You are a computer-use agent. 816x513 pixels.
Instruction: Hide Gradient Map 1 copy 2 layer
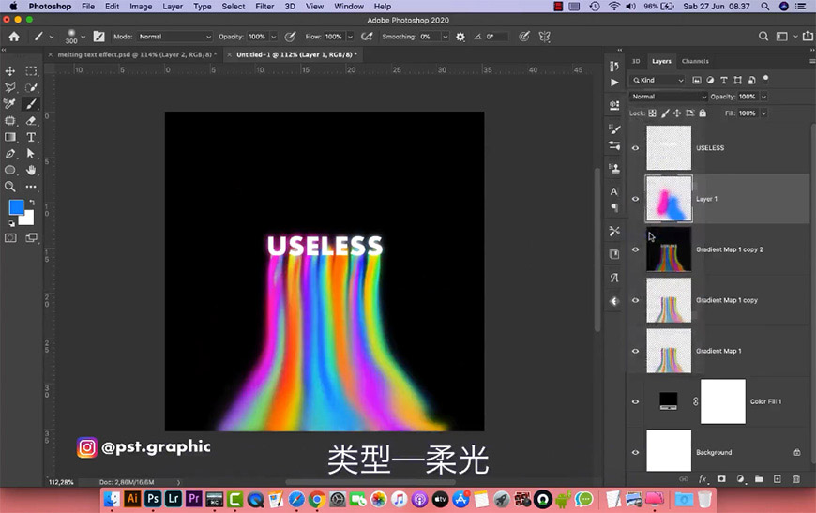(x=635, y=249)
